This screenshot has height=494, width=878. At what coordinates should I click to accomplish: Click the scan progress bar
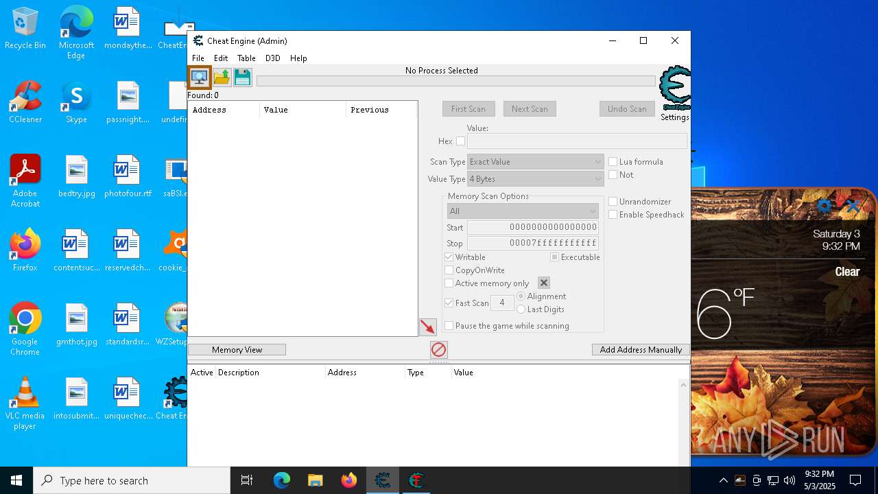tap(456, 81)
